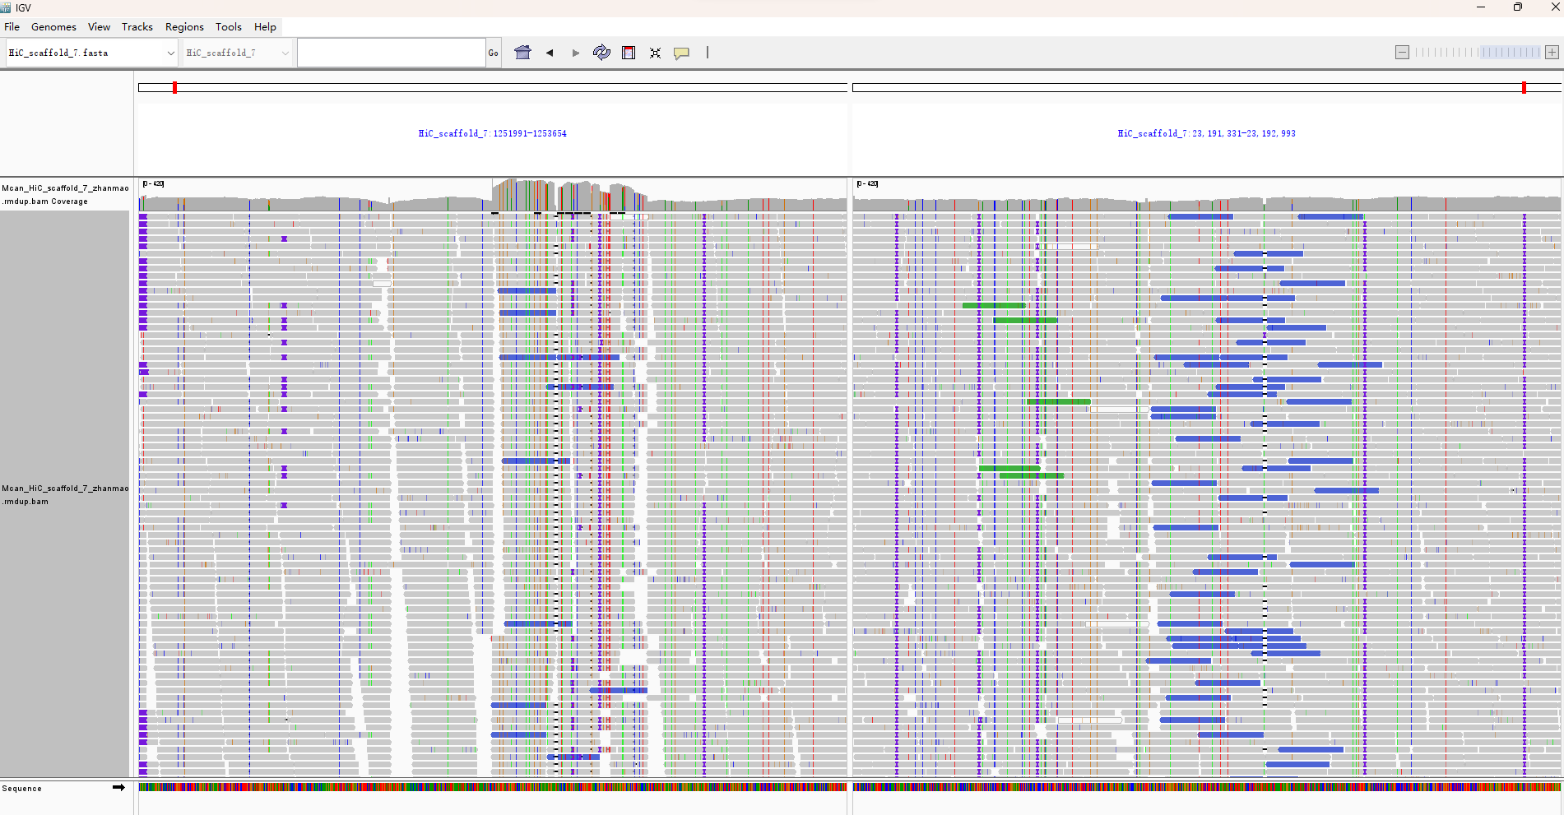The image size is (1564, 815).
Task: Refresh the view with the reload icon
Action: pos(602,53)
